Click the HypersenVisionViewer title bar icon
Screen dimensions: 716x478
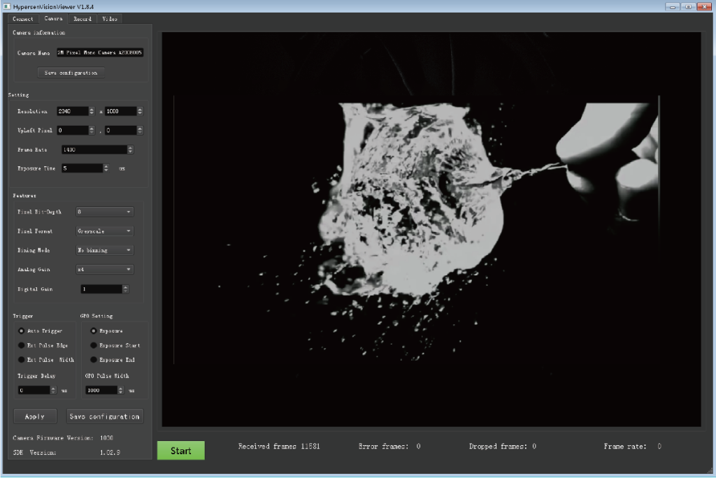[6, 6]
